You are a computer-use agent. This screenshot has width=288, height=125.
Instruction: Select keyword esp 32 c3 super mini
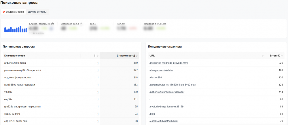16,121
